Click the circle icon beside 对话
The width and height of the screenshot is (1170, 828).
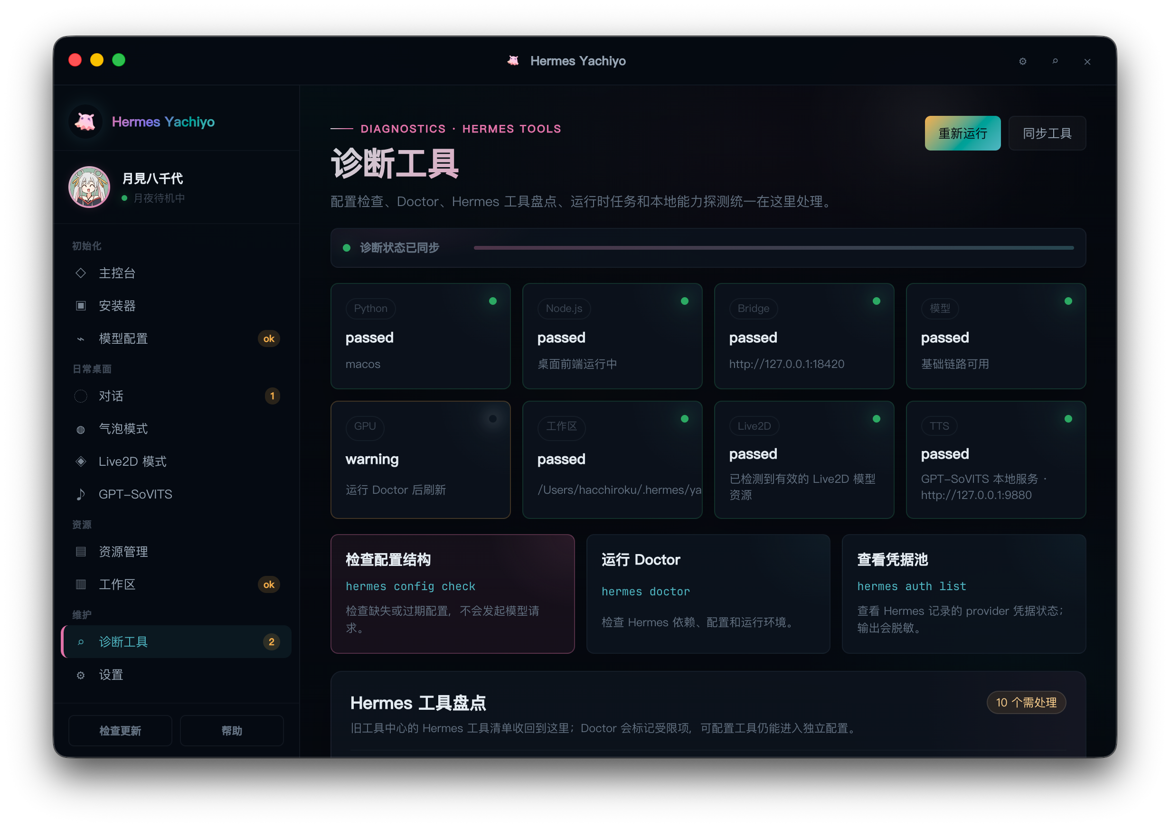[81, 396]
